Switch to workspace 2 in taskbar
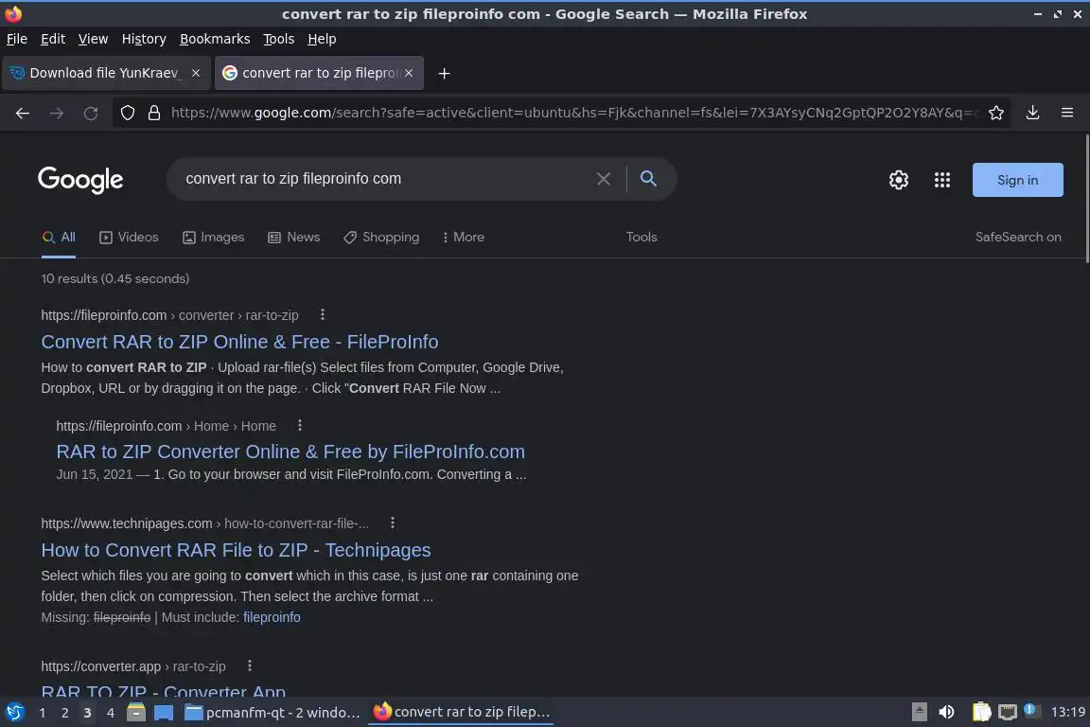 tap(64, 713)
